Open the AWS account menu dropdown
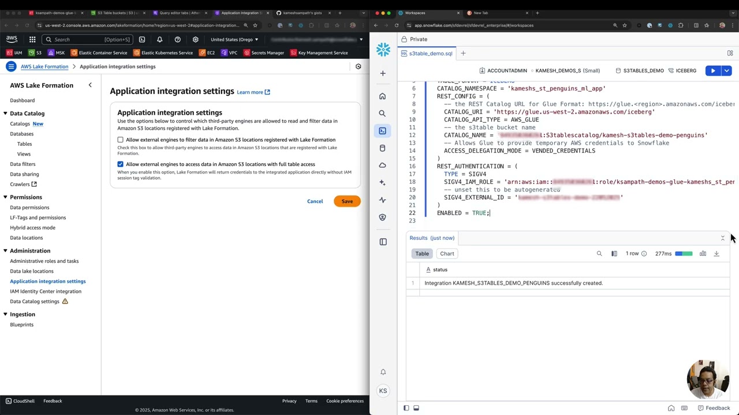 (x=316, y=39)
